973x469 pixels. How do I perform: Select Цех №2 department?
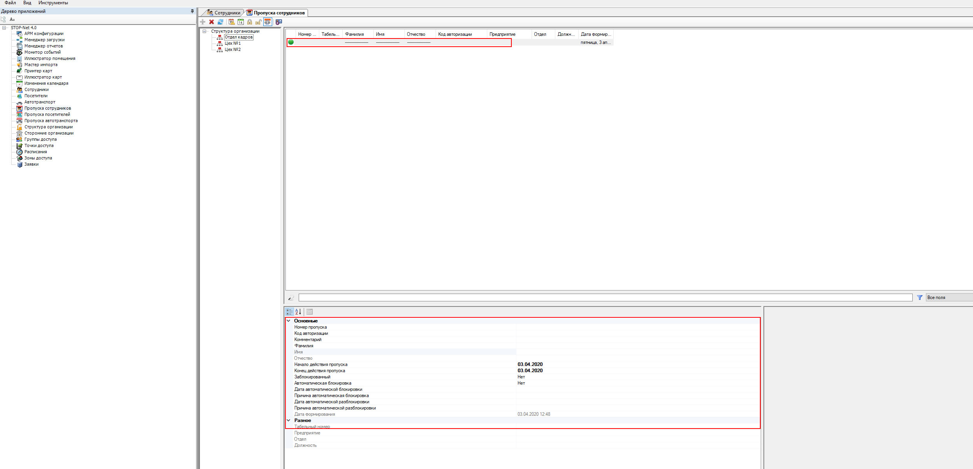coord(233,49)
